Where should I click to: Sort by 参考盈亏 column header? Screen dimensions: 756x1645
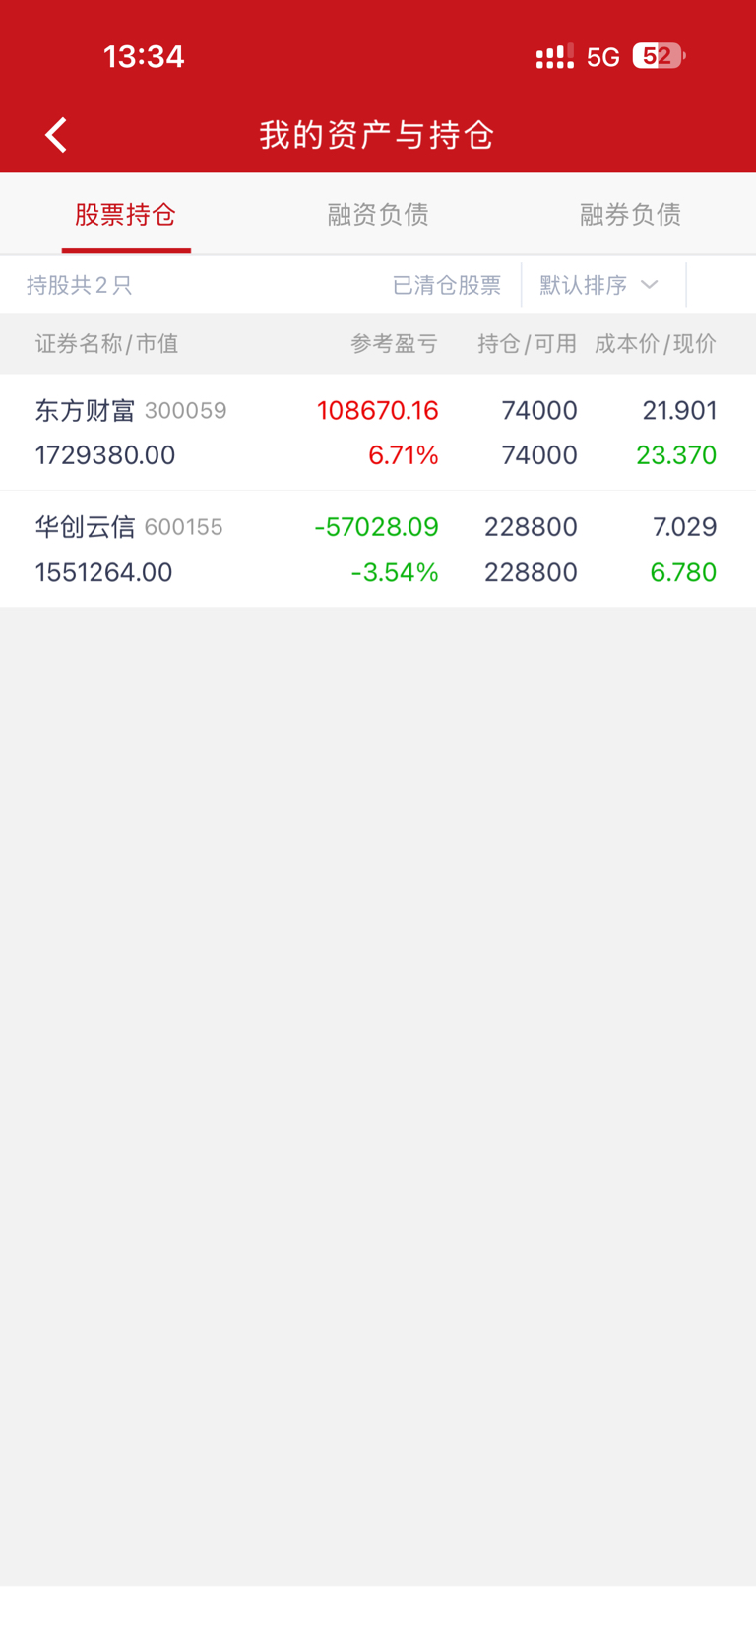pyautogui.click(x=394, y=344)
